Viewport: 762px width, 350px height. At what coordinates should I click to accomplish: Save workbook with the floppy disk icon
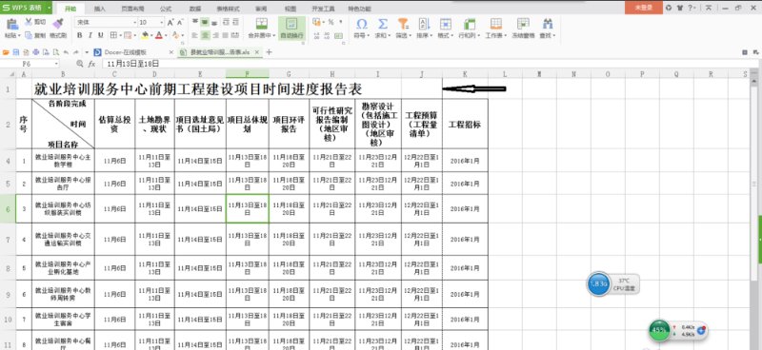point(16,52)
